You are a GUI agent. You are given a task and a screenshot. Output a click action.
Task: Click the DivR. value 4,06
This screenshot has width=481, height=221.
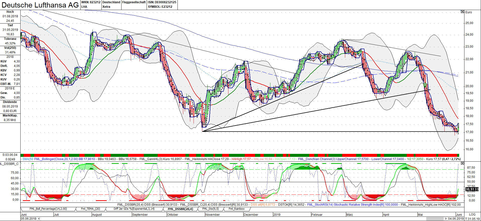click(17, 66)
